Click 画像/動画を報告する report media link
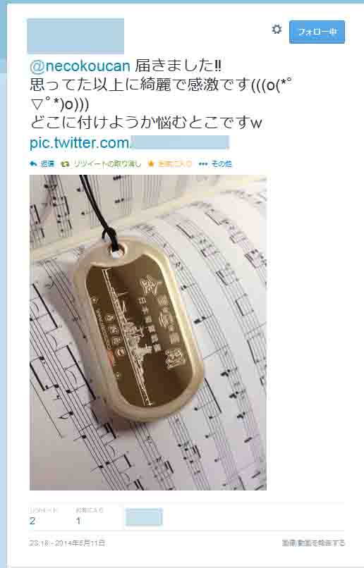The image size is (364, 568). click(x=313, y=543)
